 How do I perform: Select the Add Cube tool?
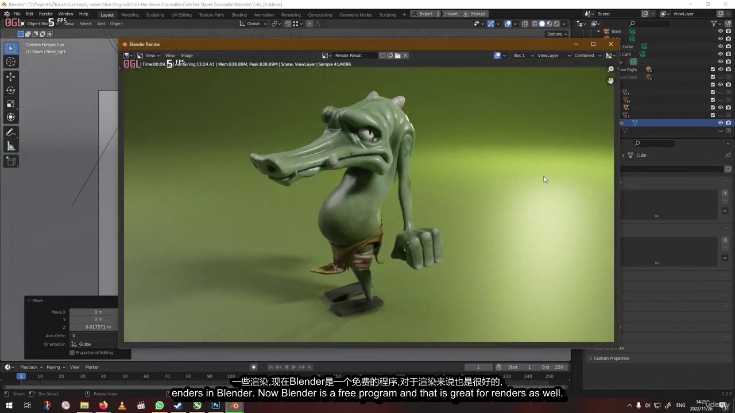[x=10, y=162]
